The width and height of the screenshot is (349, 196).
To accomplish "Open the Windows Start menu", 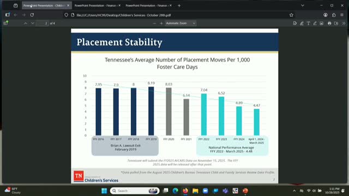I will [104, 191].
